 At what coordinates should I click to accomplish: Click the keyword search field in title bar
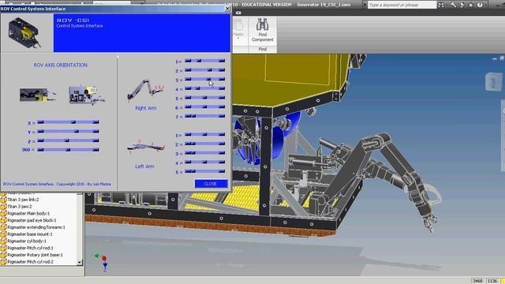coord(402,5)
